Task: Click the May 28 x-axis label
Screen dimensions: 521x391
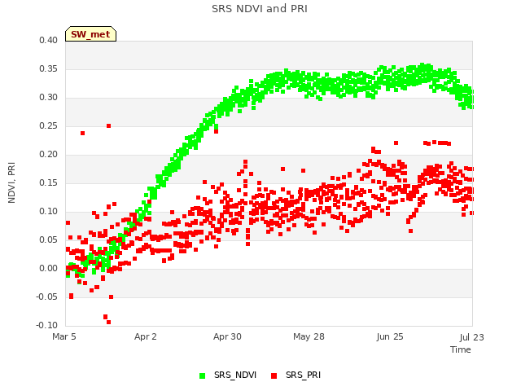Action: (309, 336)
